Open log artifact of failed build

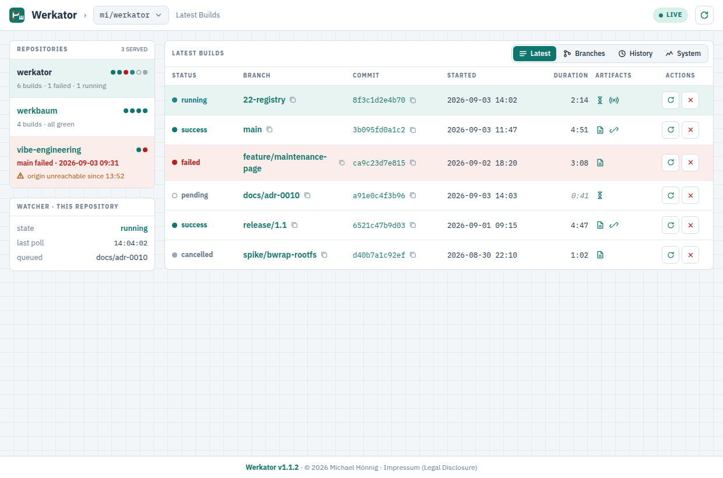[x=600, y=163]
